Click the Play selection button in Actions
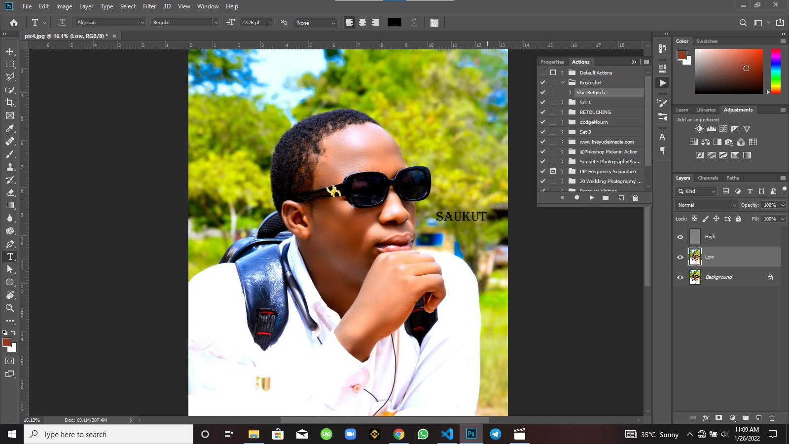 (592, 198)
